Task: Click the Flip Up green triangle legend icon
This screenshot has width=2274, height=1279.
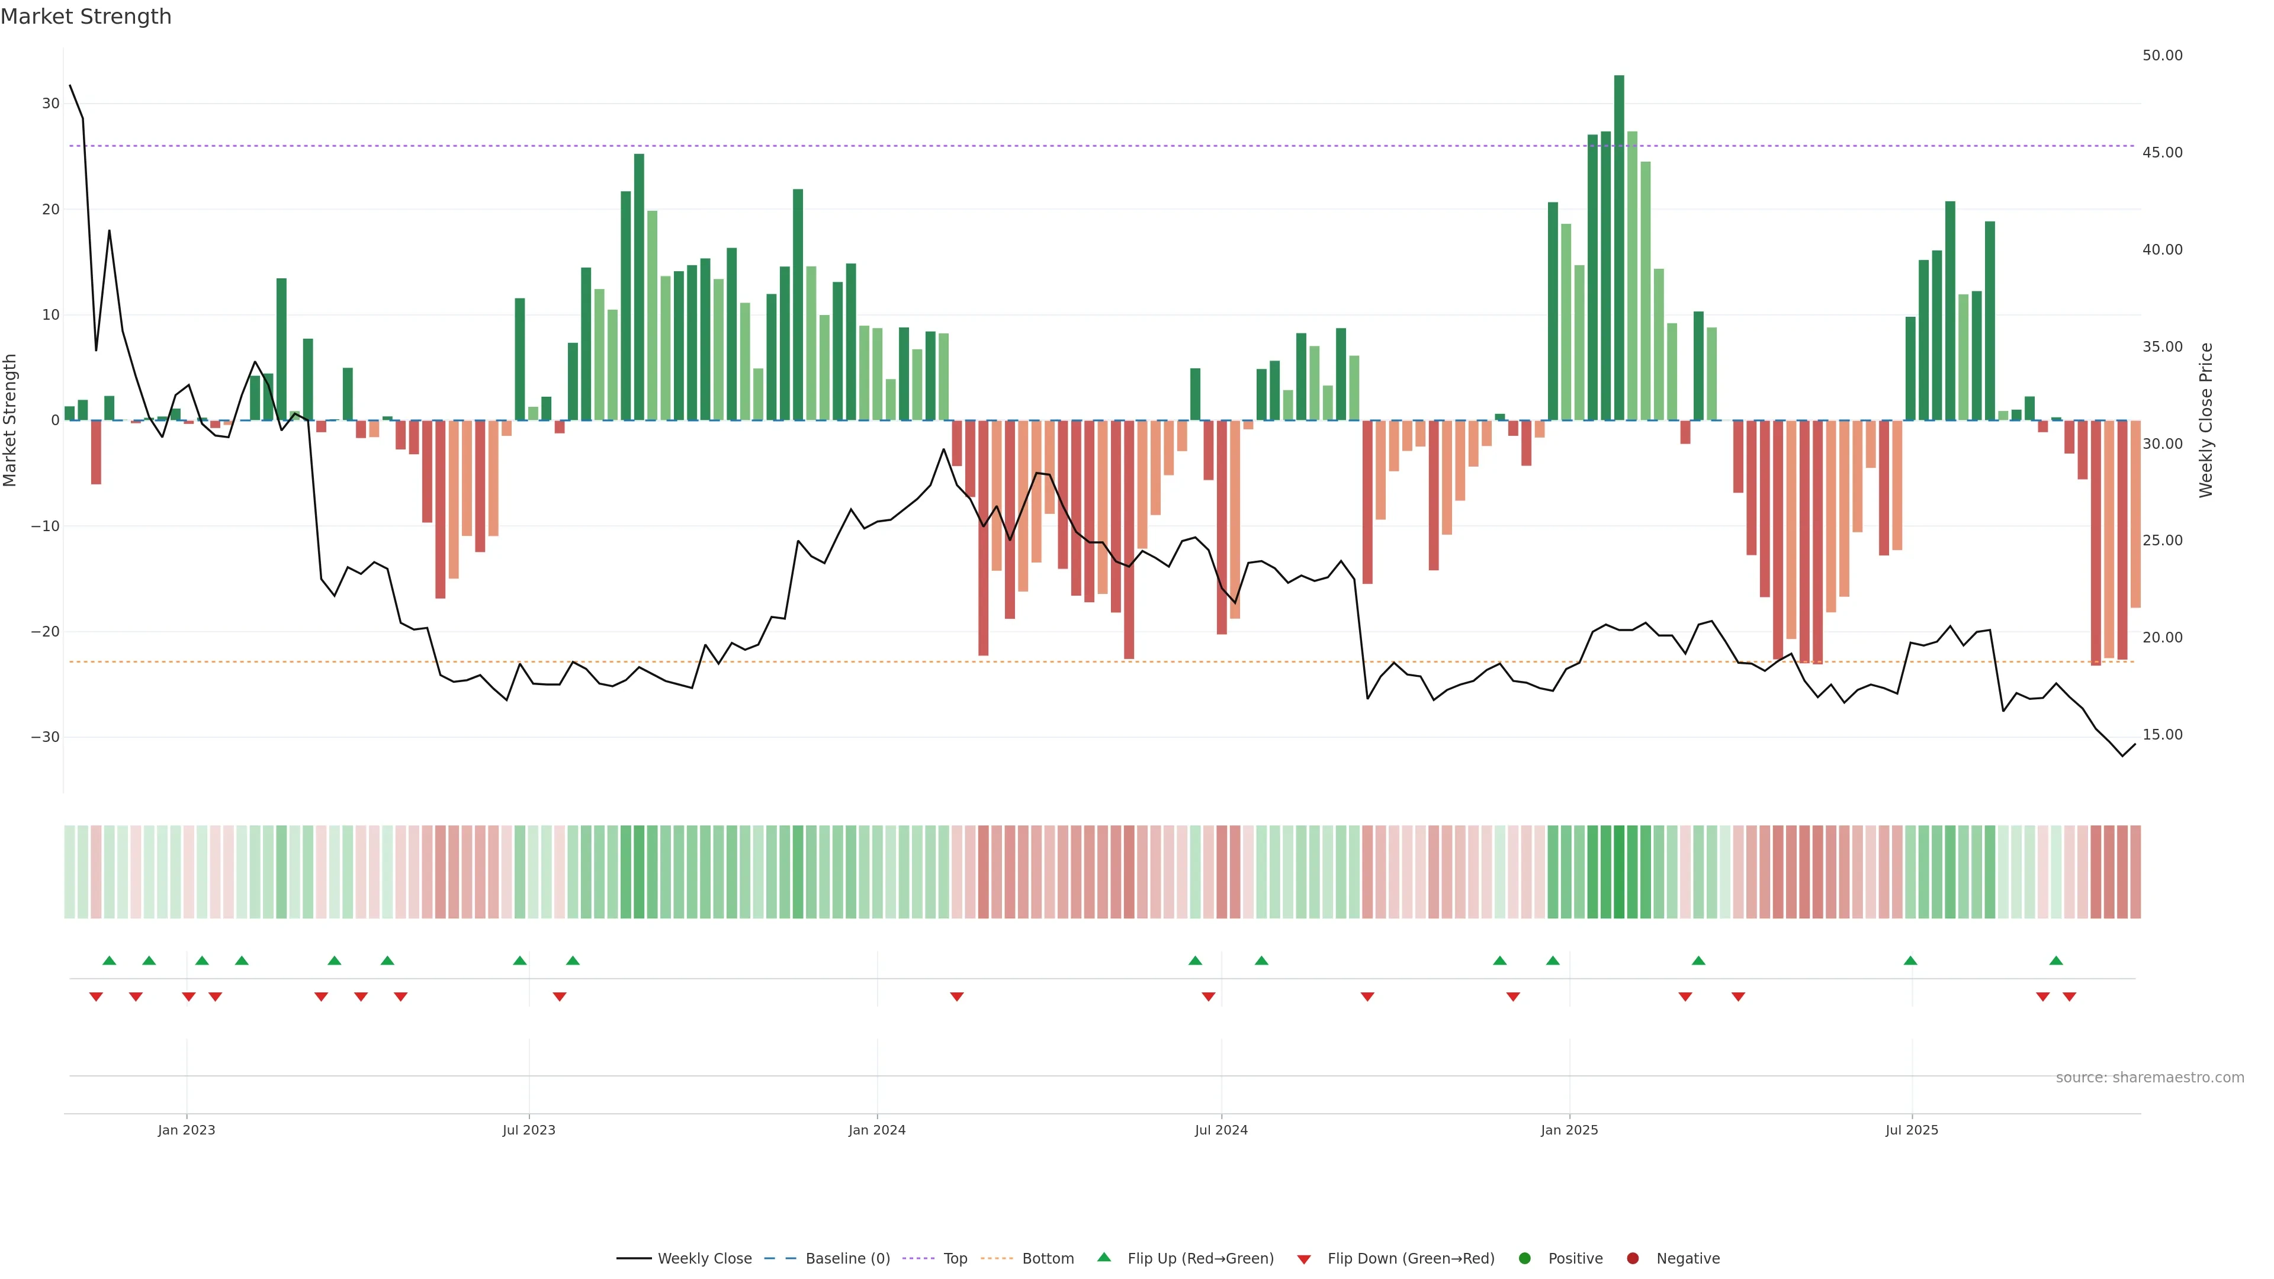Action: coord(1103,1257)
